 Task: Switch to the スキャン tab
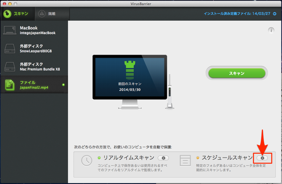(18, 14)
